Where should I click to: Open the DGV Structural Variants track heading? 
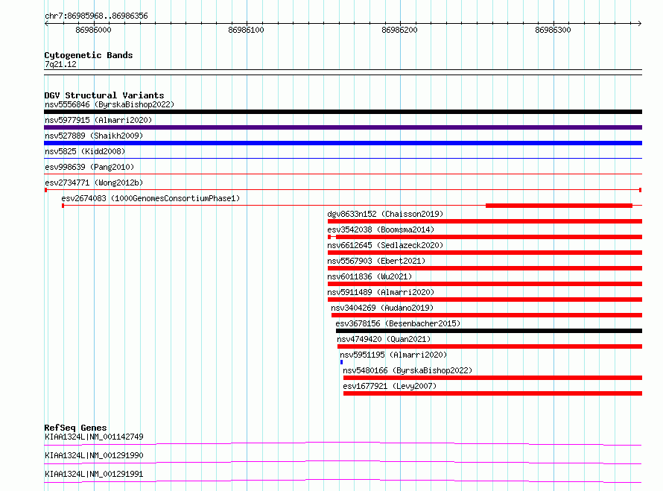104,95
